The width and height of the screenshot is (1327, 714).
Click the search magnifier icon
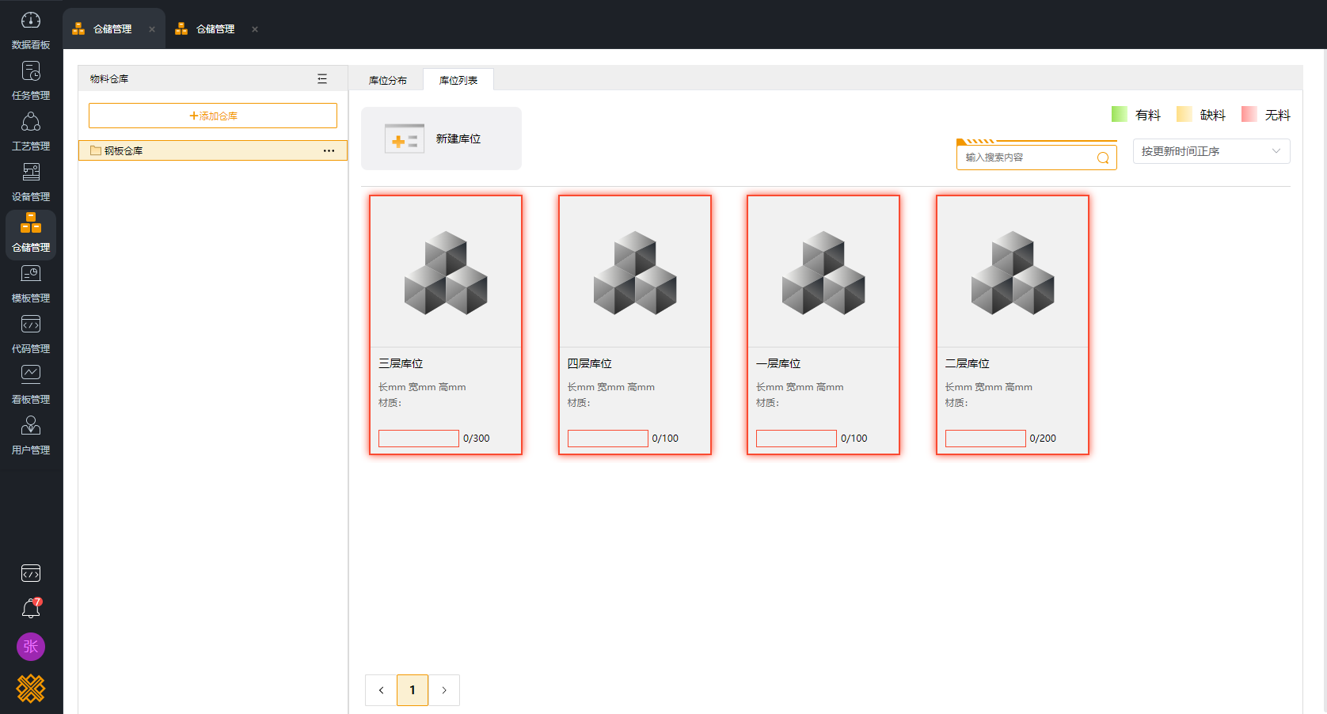pos(1102,158)
